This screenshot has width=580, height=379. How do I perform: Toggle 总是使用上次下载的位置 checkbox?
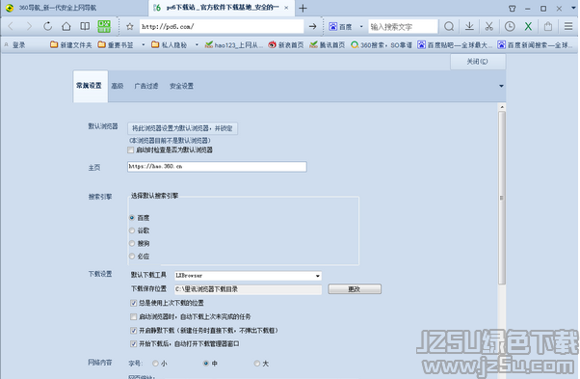tap(133, 303)
